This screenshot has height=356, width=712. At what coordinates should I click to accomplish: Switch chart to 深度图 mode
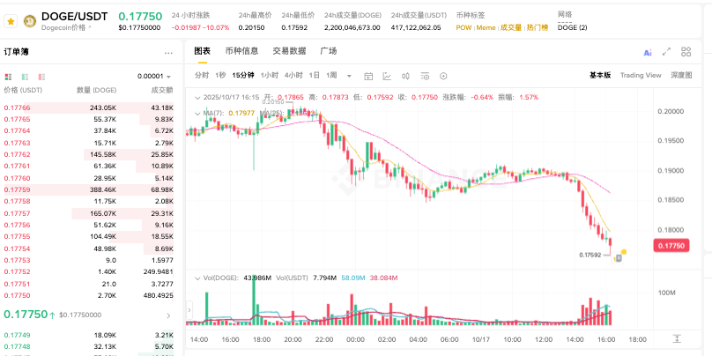(x=681, y=76)
